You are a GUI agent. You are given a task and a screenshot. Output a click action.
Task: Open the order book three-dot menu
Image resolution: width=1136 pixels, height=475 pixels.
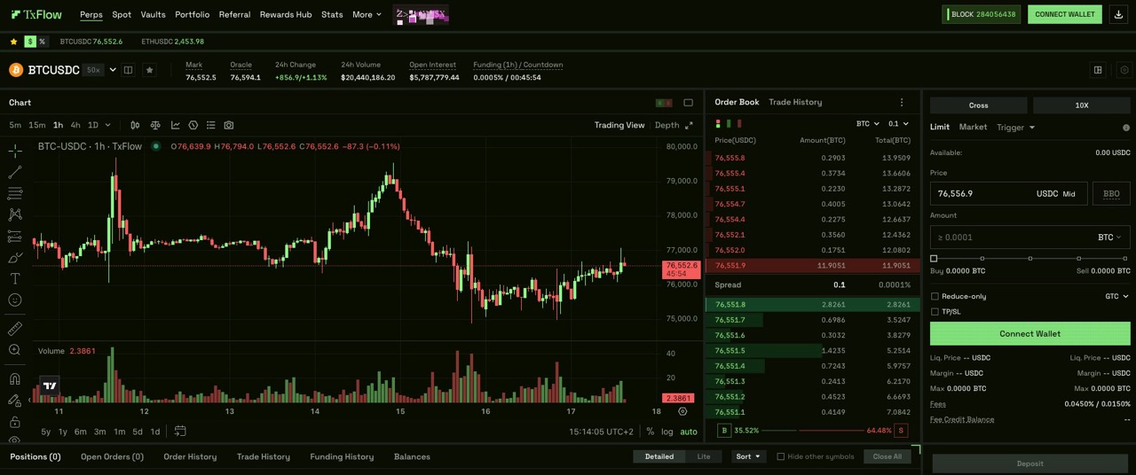(x=902, y=102)
